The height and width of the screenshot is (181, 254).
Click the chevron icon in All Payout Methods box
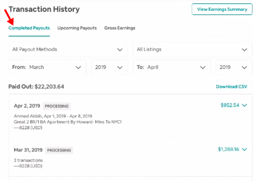tap(120, 49)
